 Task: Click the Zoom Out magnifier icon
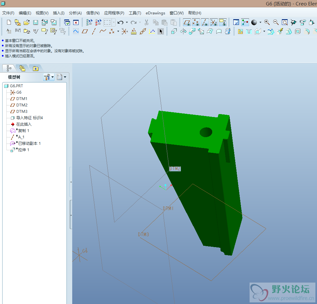point(275,22)
